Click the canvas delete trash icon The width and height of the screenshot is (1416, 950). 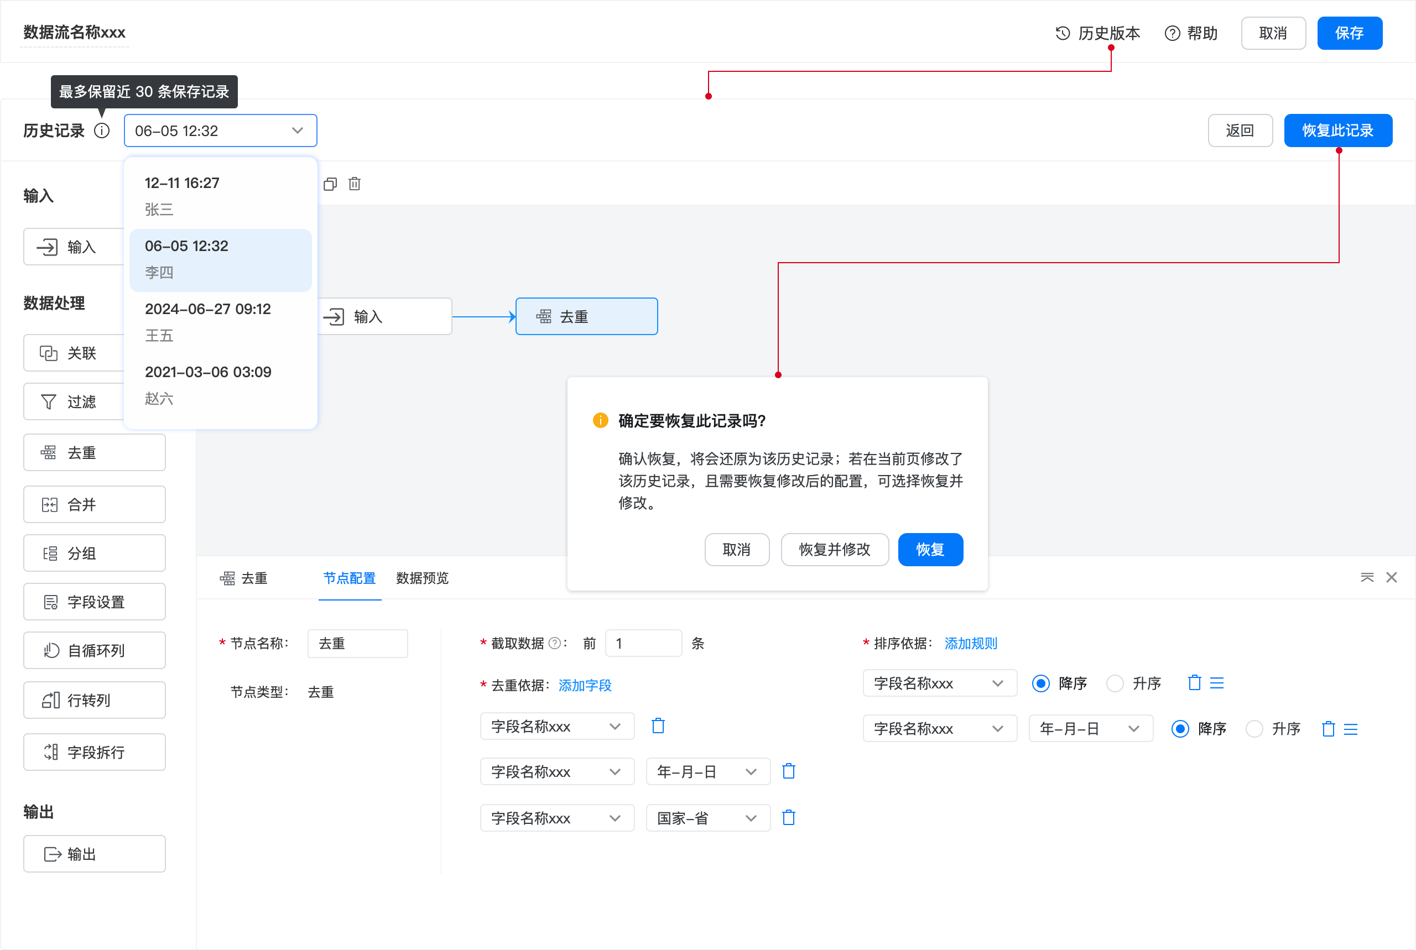pos(355,184)
